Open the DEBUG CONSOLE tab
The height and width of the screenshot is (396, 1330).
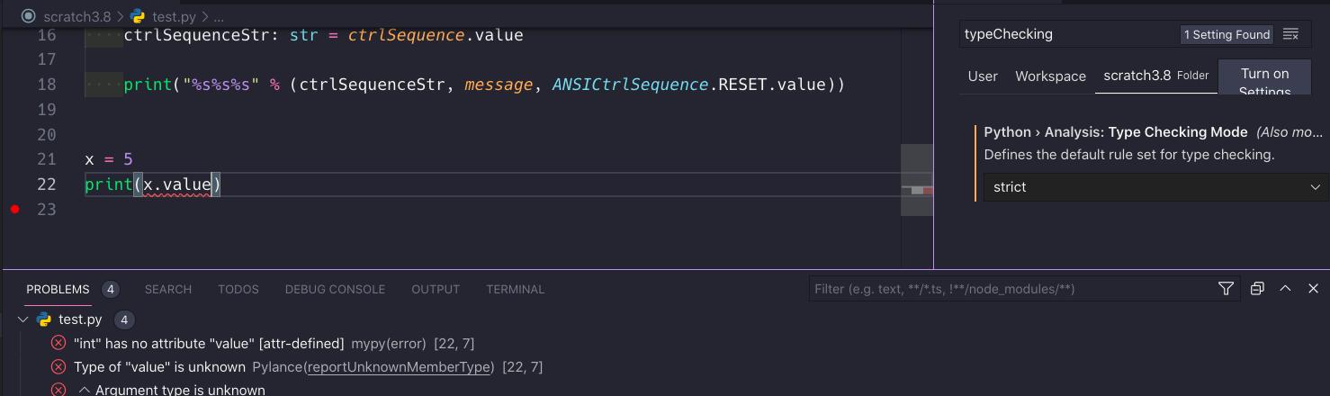coord(335,289)
